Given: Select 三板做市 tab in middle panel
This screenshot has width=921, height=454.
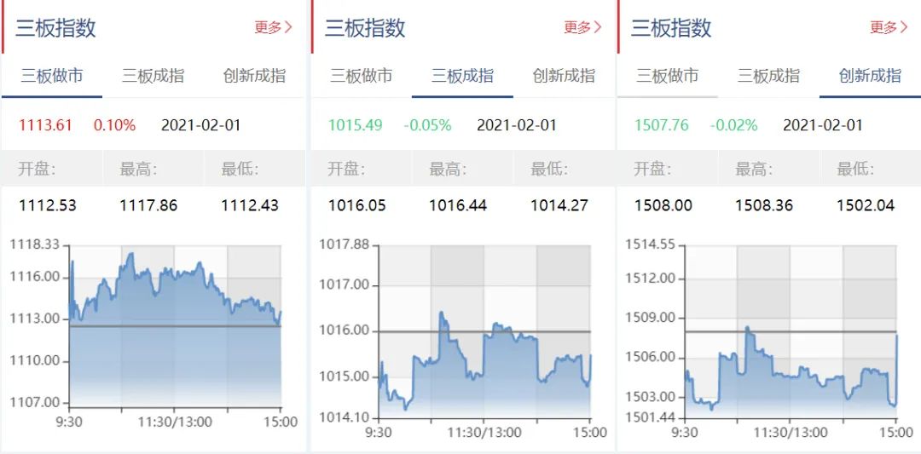Looking at the screenshot, I should [361, 76].
